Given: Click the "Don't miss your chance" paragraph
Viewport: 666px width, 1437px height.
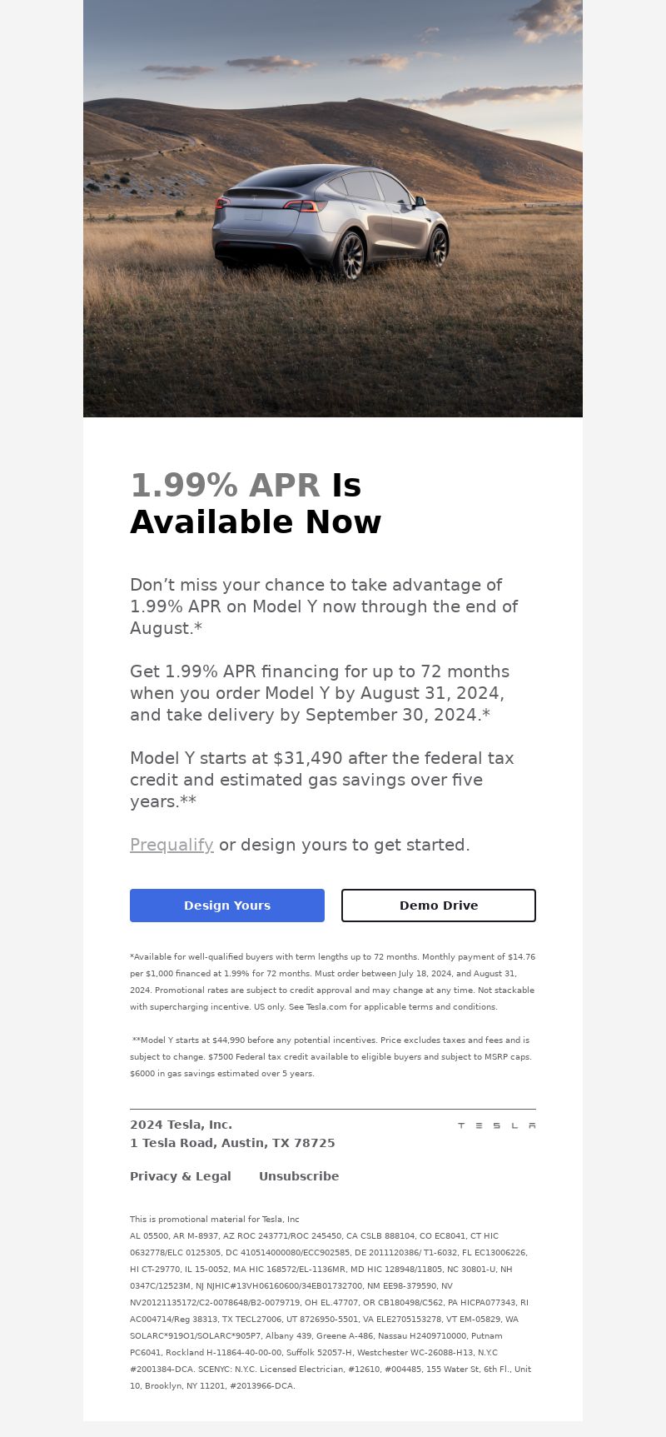Looking at the screenshot, I should click(x=324, y=606).
